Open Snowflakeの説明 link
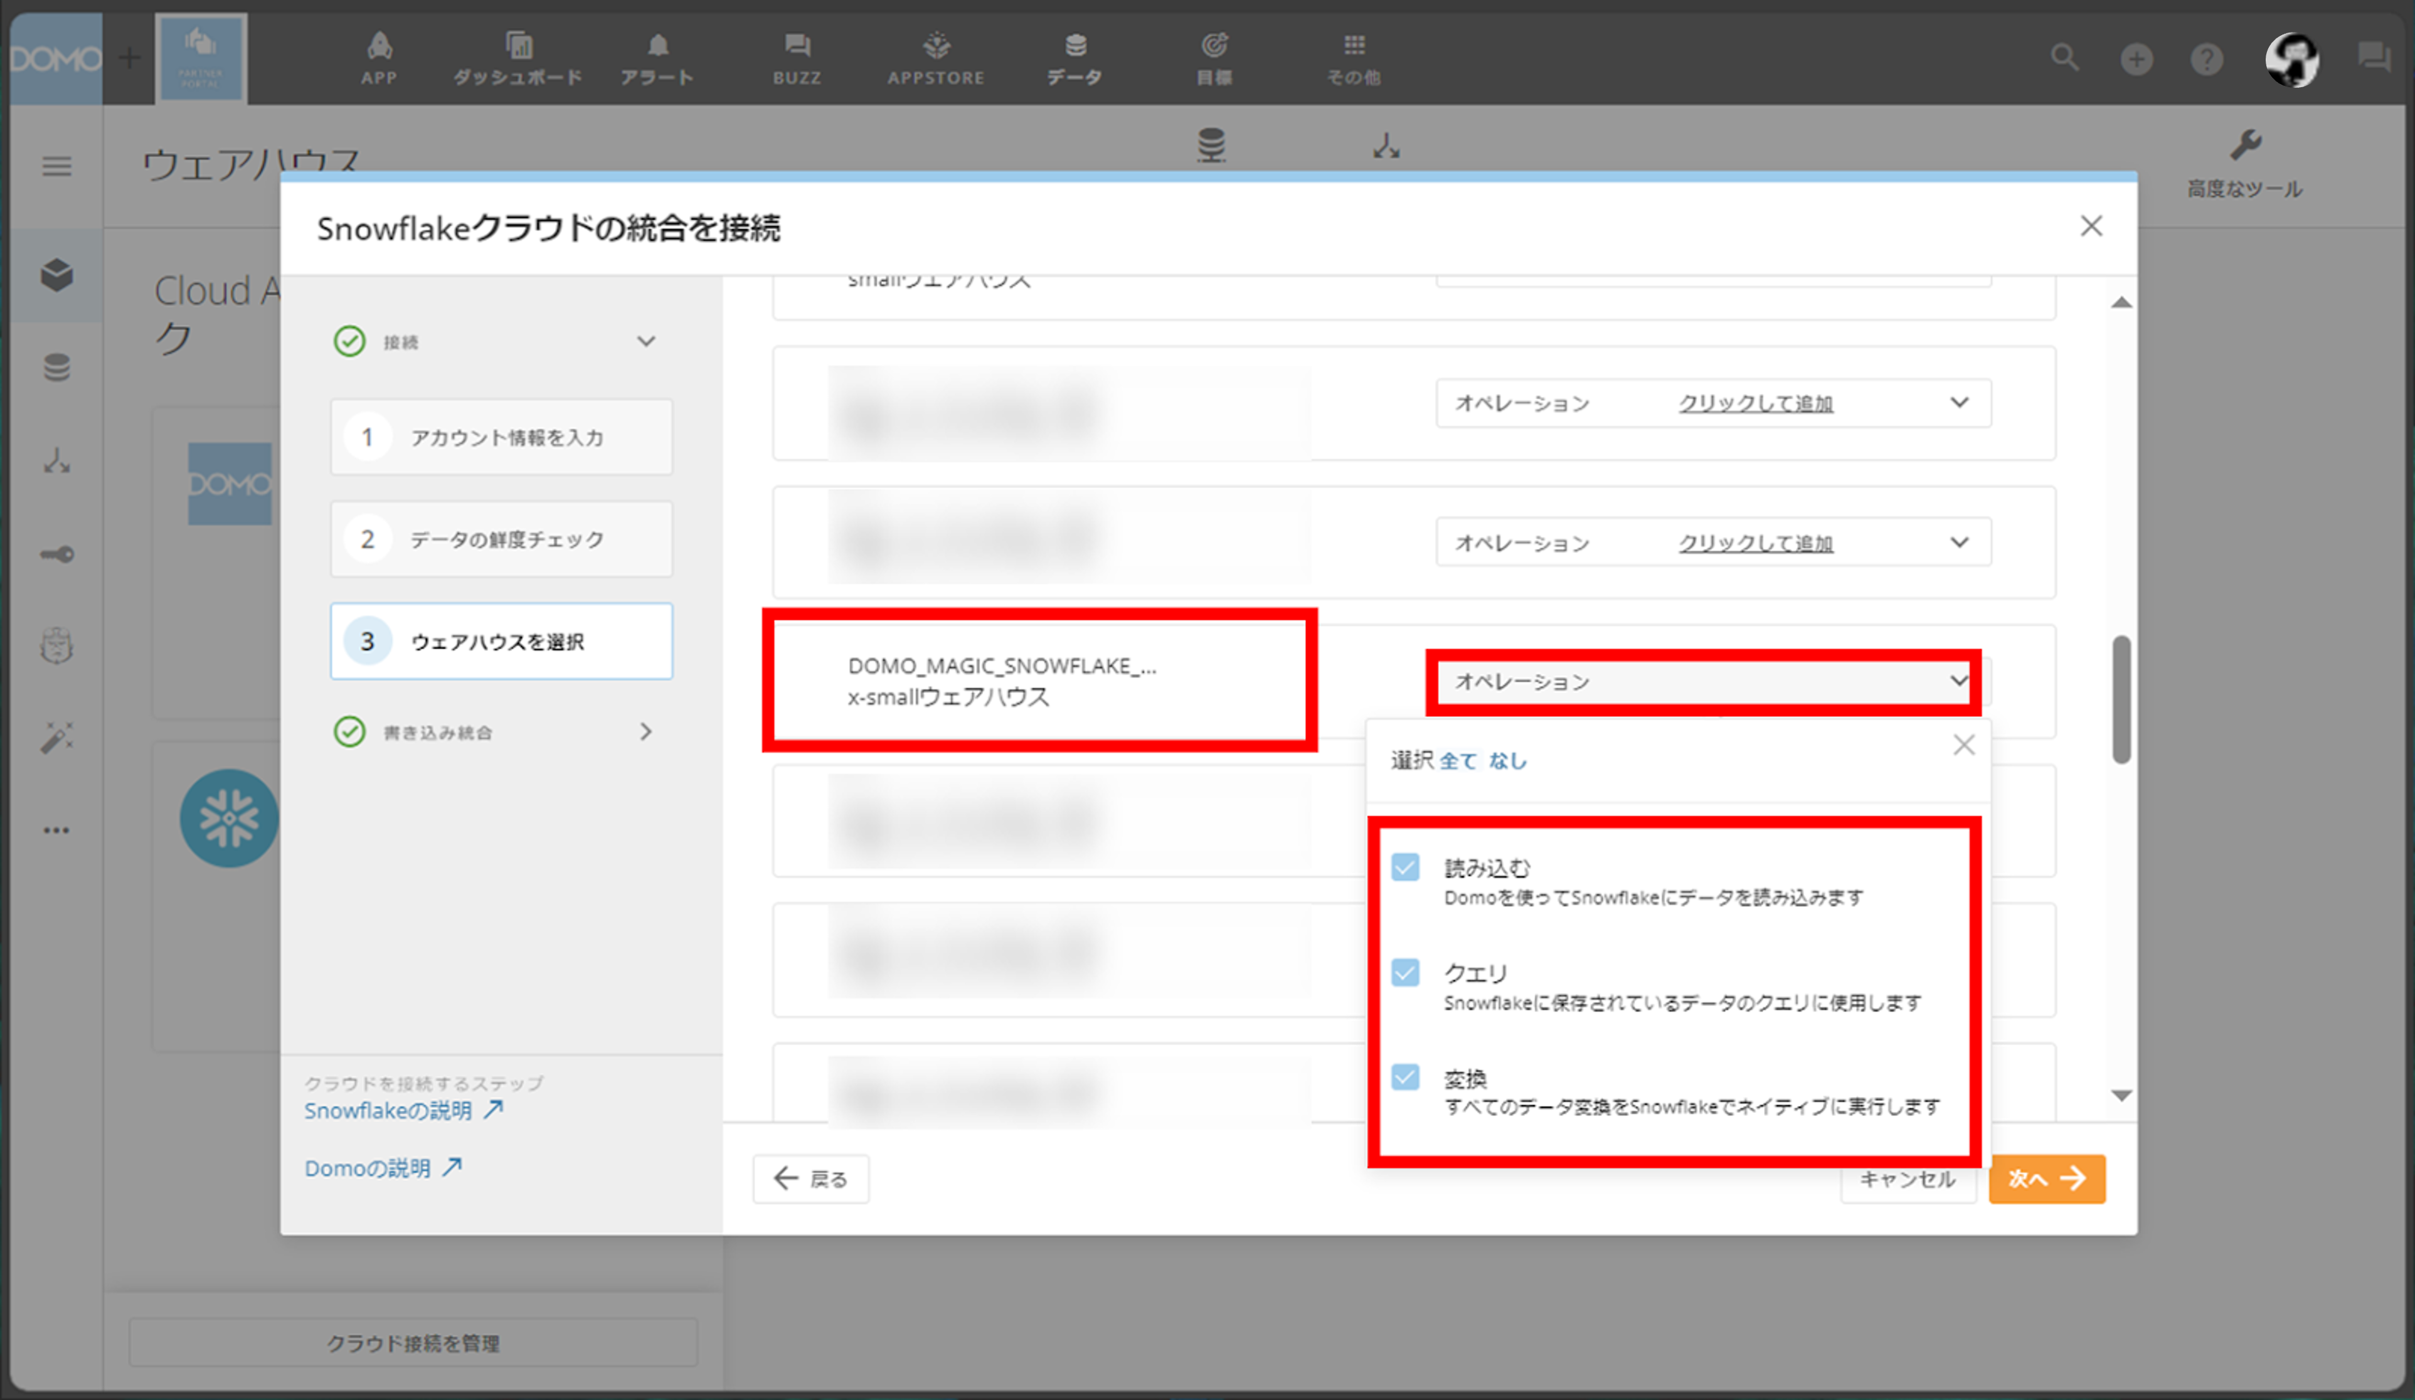The height and width of the screenshot is (1400, 2415). tap(403, 1111)
